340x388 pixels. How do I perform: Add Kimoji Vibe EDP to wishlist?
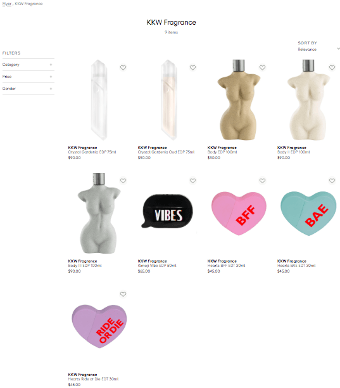pyautogui.click(x=192, y=181)
